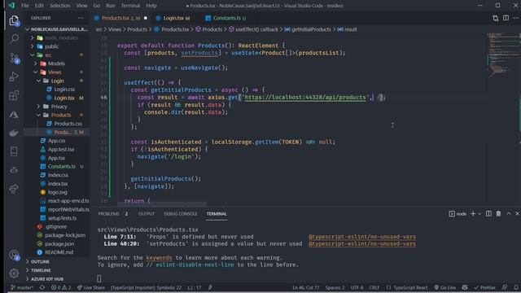Open README.md in explorer
This screenshot has width=521, height=293.
tap(59, 252)
